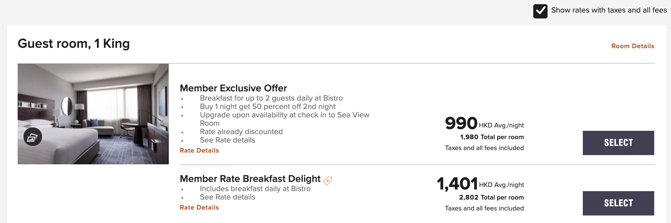Click "Rate already discounted" bullet text

pos(241,132)
